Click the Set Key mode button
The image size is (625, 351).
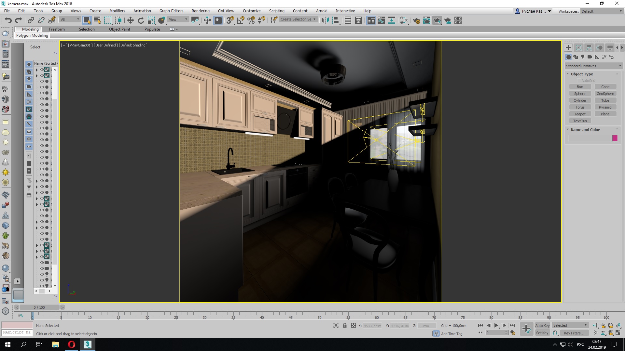(542, 333)
